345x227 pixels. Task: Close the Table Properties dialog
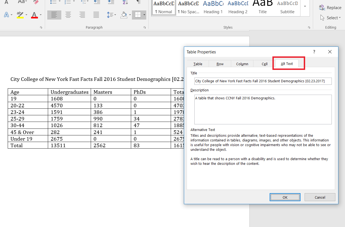pos(330,52)
